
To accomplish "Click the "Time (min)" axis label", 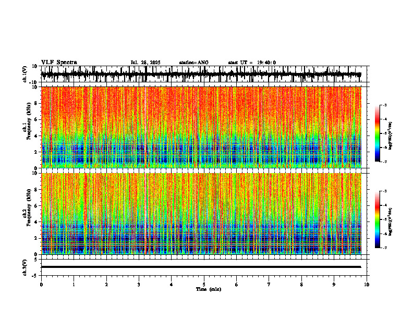I will pyautogui.click(x=209, y=289).
